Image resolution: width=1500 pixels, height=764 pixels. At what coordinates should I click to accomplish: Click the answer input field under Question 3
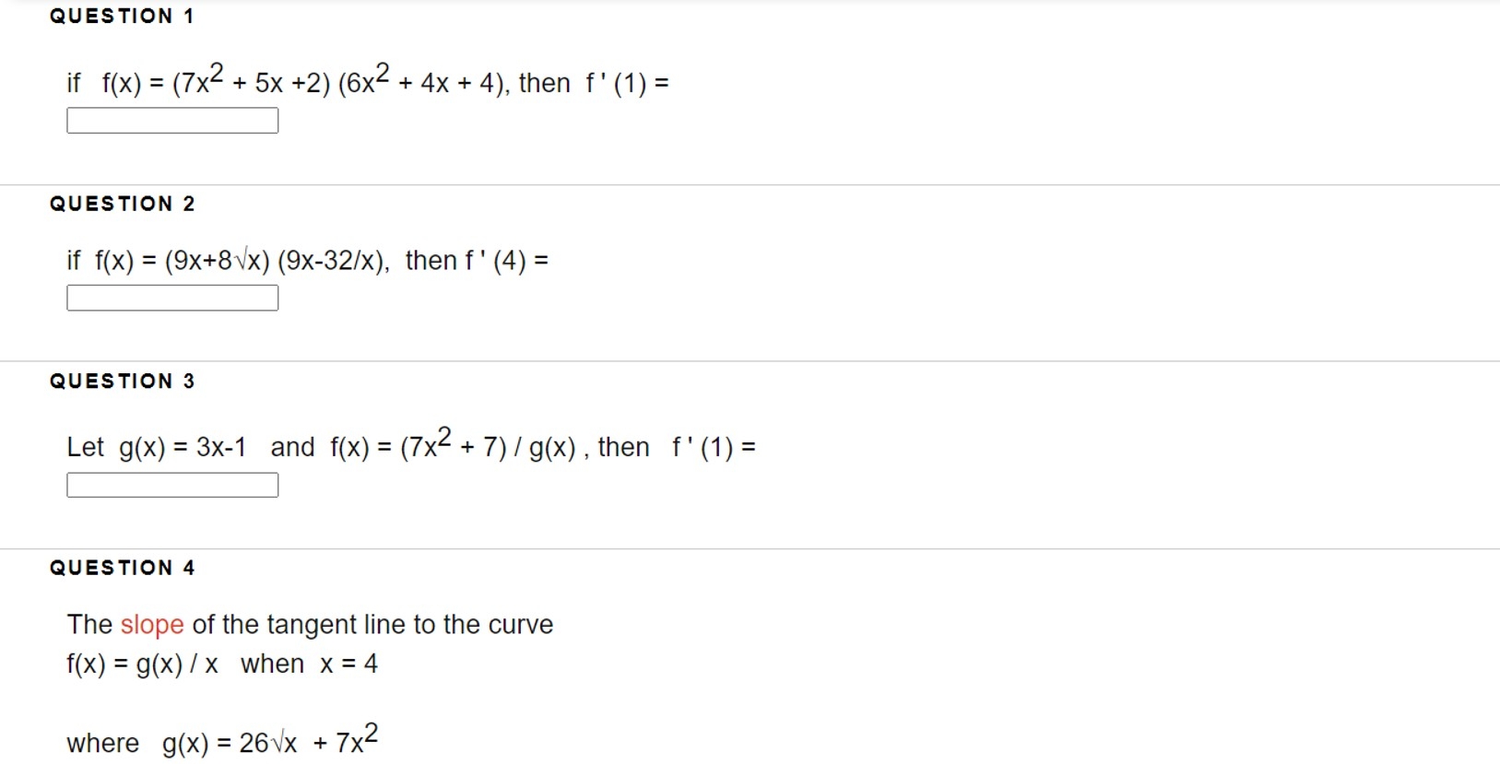point(171,484)
